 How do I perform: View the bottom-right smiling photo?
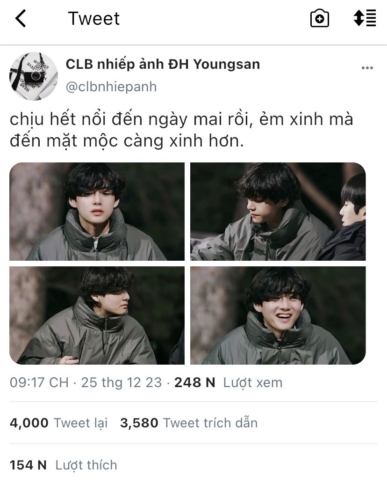pyautogui.click(x=278, y=315)
